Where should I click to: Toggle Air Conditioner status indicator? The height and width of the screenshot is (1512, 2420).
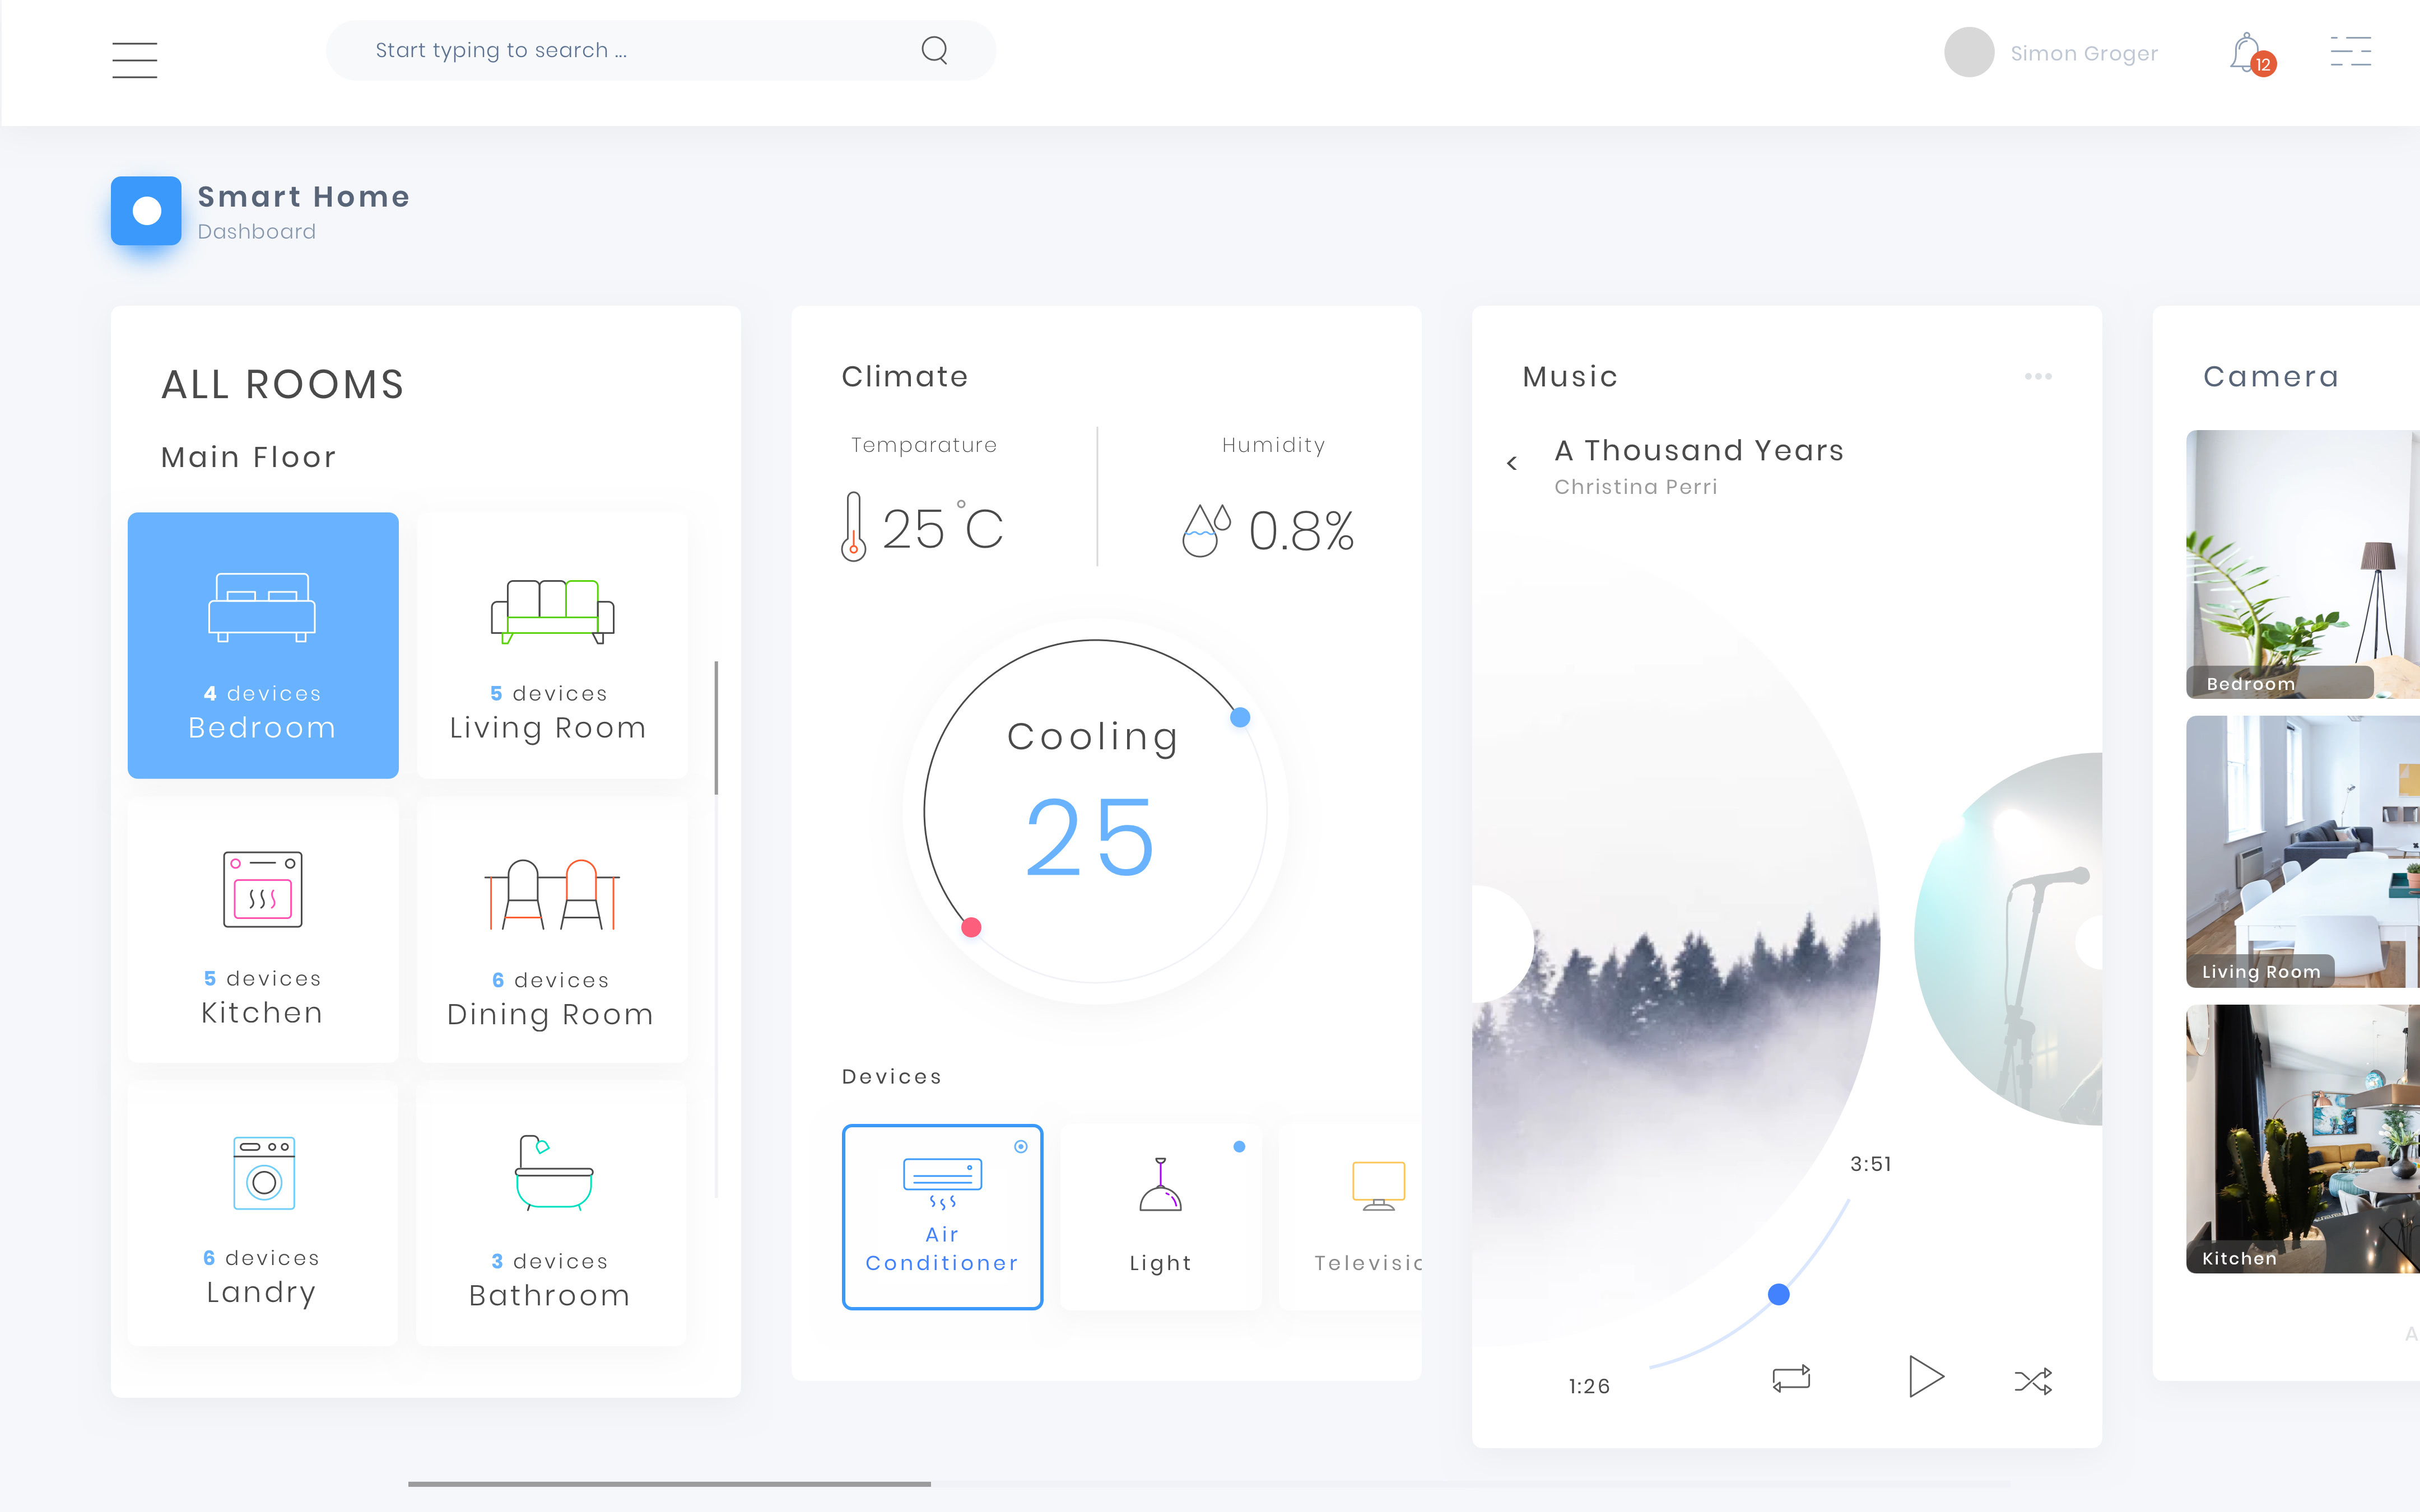coord(1021,1147)
